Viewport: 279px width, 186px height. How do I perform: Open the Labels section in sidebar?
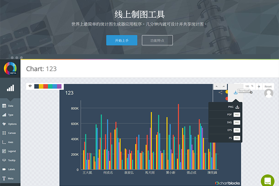click(x=10, y=169)
